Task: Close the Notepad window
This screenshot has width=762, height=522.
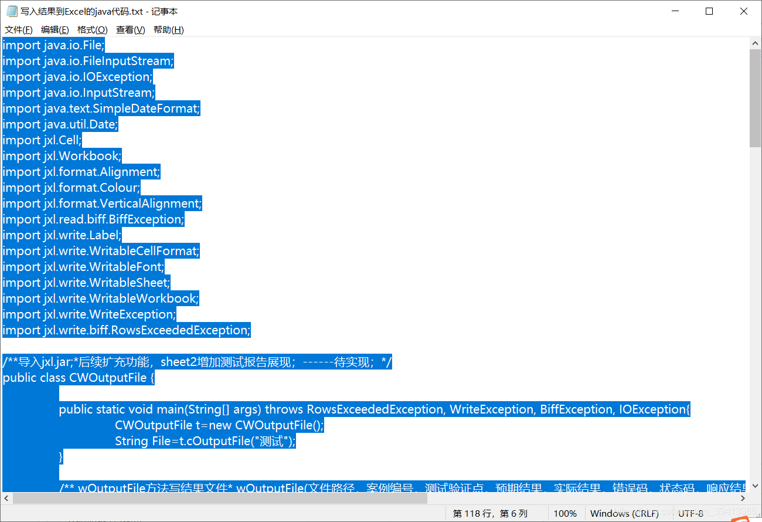Action: [x=744, y=11]
